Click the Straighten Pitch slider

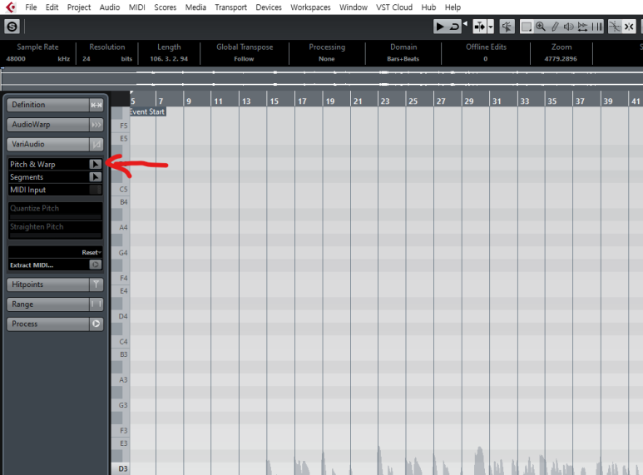pyautogui.click(x=56, y=235)
